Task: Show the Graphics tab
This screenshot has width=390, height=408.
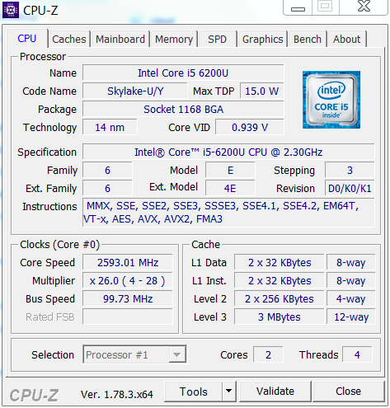Action: [262, 39]
